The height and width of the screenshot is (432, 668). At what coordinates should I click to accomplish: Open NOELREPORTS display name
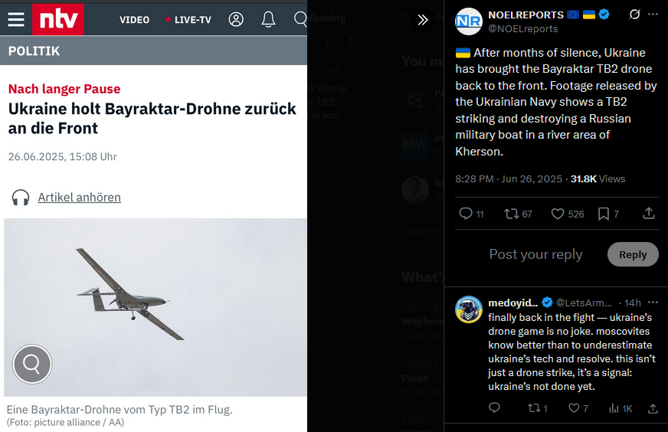point(526,15)
